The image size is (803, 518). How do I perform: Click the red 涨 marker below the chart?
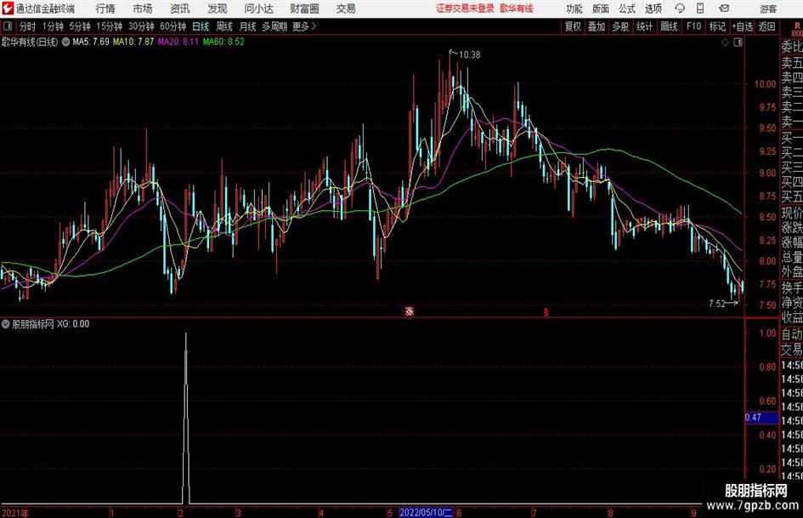(x=410, y=311)
